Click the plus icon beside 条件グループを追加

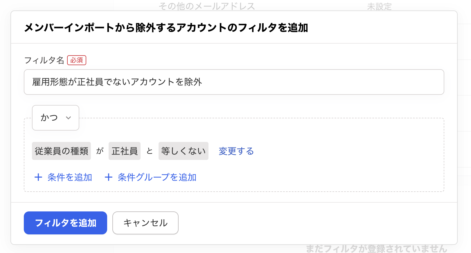108,177
